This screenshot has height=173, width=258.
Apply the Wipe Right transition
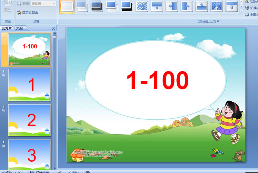point(187,6)
